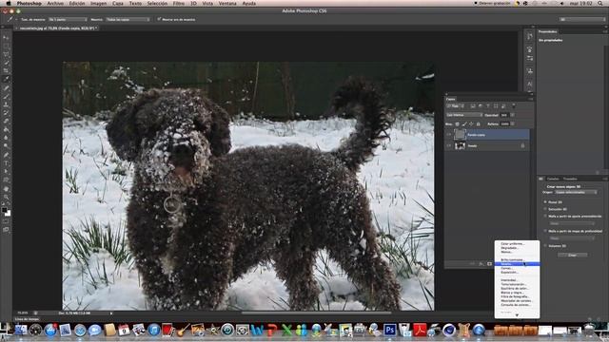
Task: Select the Path Selection tool
Action: pyautogui.click(x=6, y=172)
